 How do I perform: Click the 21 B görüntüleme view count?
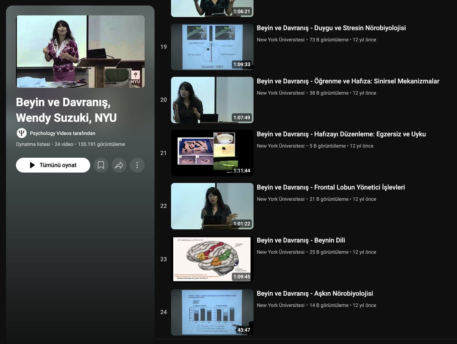coord(329,199)
